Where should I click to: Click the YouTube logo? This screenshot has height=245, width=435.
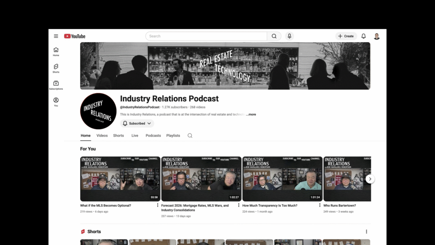click(75, 36)
